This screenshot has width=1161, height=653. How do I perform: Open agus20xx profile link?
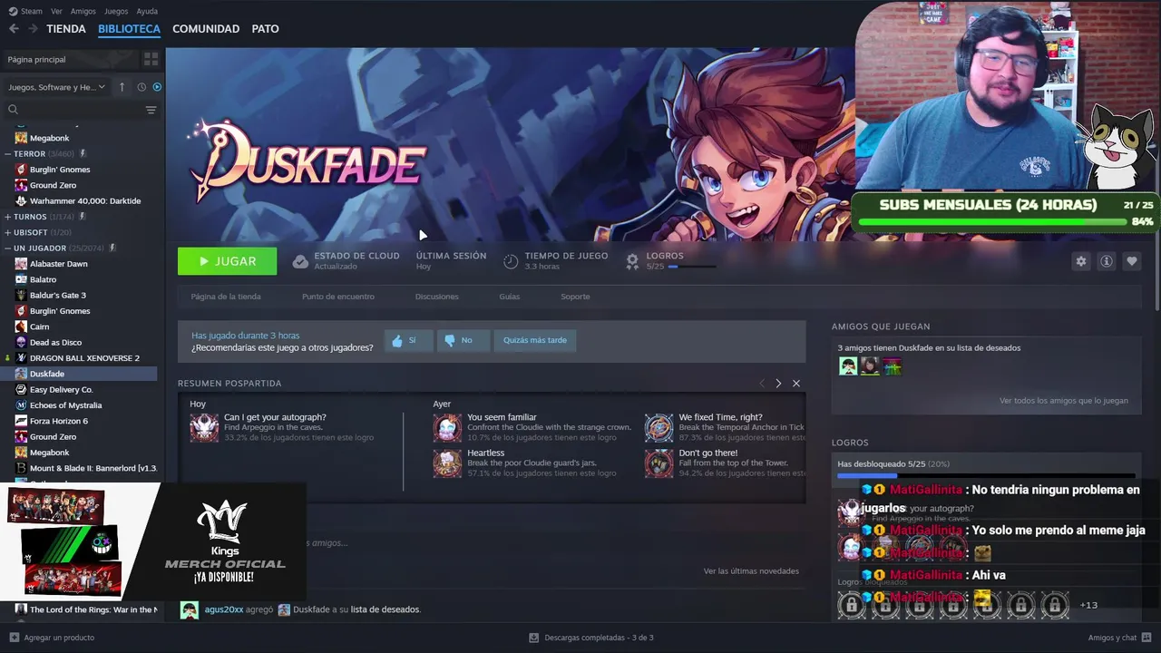tap(224, 609)
